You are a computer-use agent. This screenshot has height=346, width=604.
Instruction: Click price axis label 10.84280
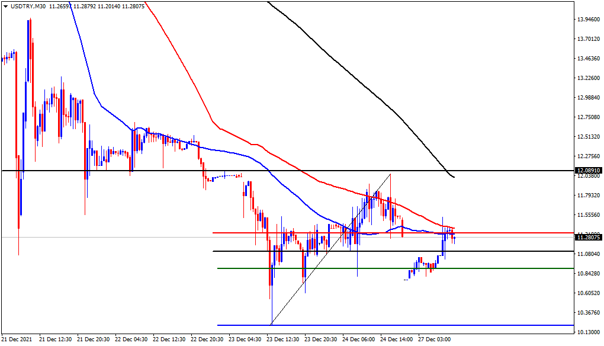pyautogui.click(x=589, y=274)
